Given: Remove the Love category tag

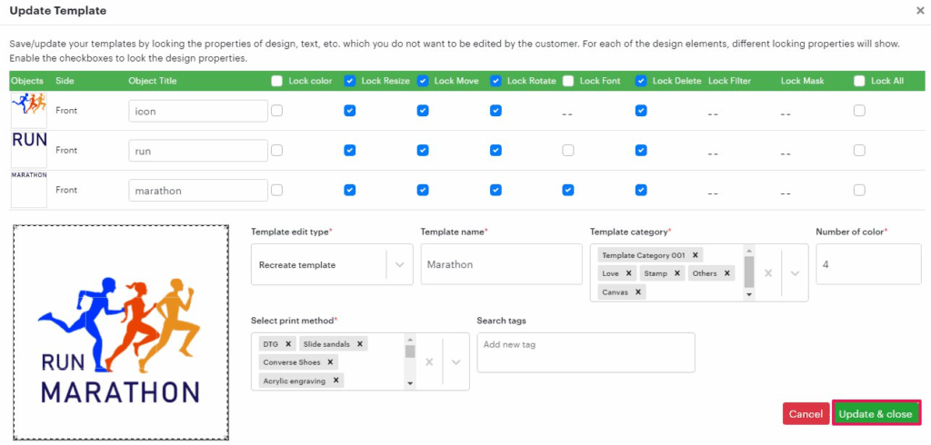Looking at the screenshot, I should pos(628,273).
